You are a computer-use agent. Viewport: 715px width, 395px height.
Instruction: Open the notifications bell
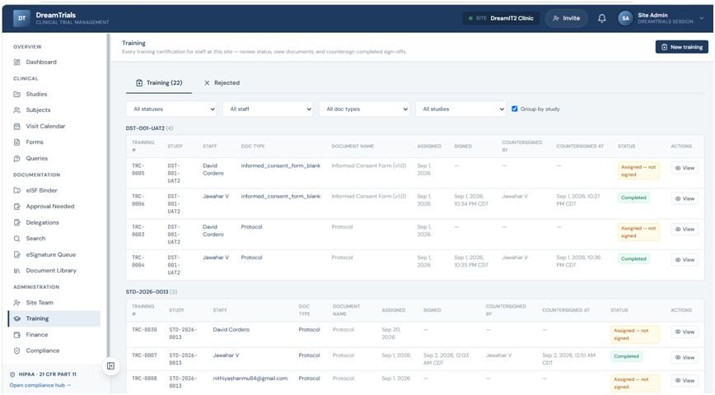coord(602,18)
